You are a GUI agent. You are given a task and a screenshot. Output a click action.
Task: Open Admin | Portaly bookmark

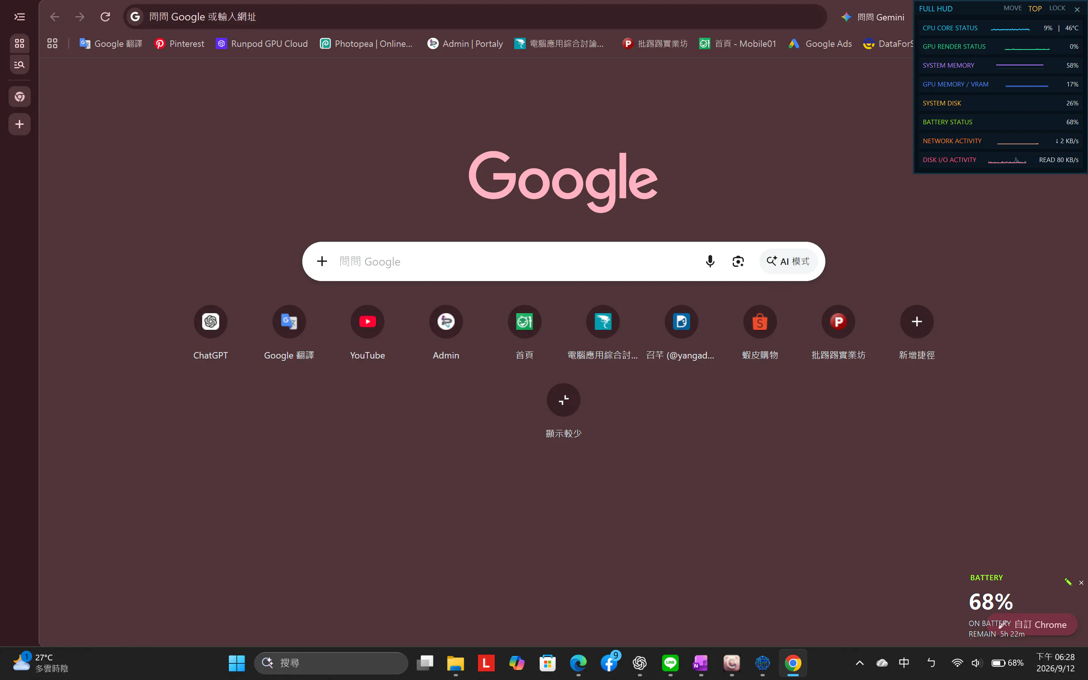coord(465,43)
